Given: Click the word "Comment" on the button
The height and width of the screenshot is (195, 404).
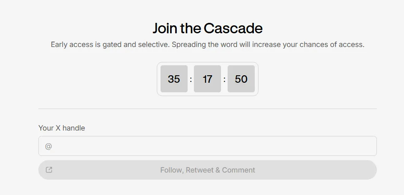Looking at the screenshot, I should (x=238, y=170).
